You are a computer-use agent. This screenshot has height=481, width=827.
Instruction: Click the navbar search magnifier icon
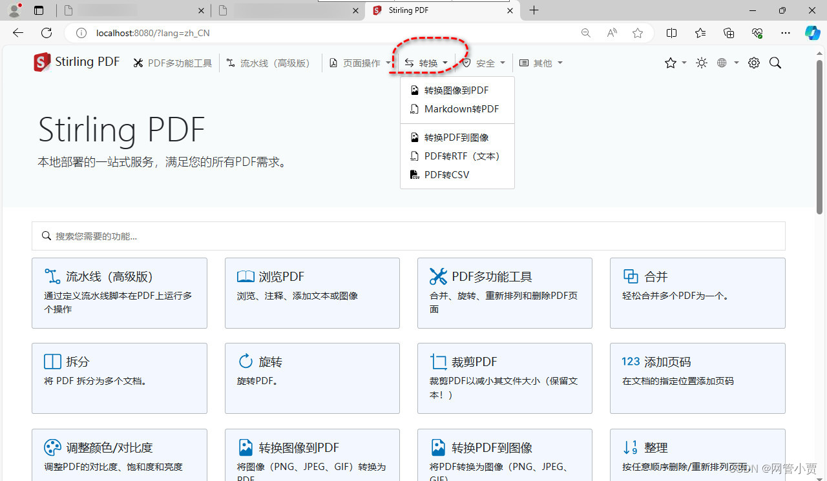tap(776, 63)
